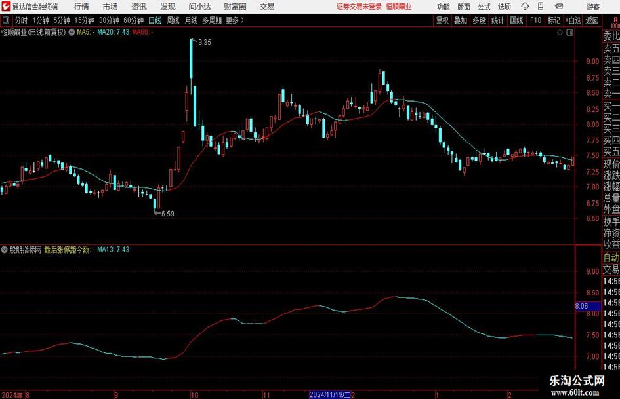Click the 9.35 high price annotation

(205, 43)
